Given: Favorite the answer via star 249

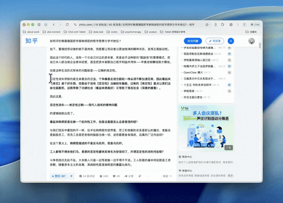Looking at the screenshot, I should [103, 176].
